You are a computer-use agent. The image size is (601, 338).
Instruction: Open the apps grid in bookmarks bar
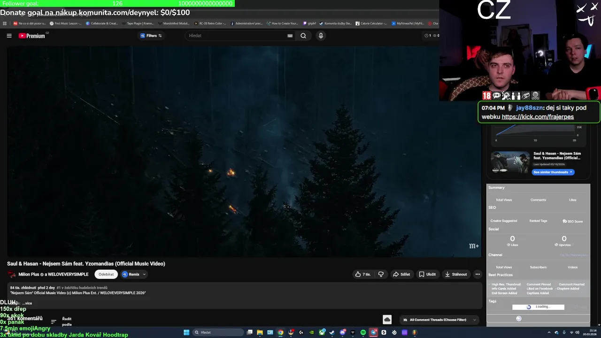5,23
